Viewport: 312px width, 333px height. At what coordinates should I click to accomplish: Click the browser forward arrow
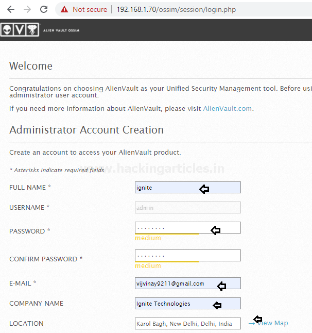[27, 9]
